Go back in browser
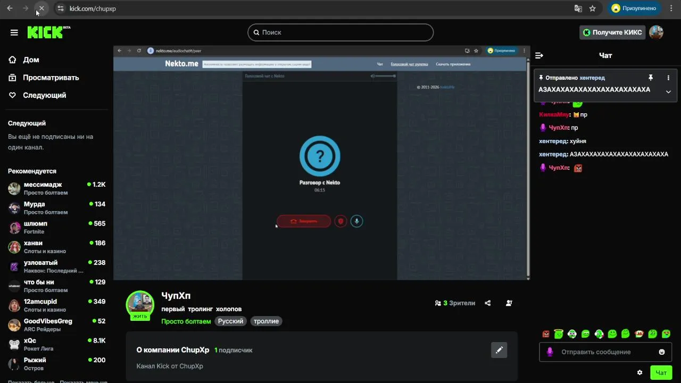 (x=10, y=9)
